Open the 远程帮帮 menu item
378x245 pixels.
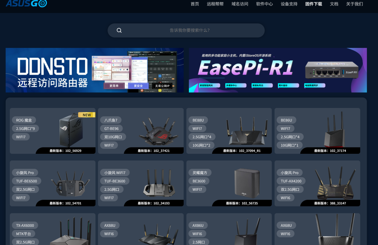pos(215,4)
